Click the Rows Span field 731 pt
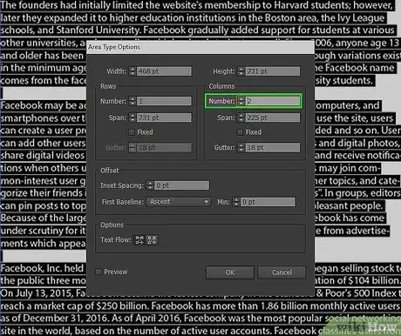Image resolution: width=401 pixels, height=336 pixels. tap(164, 118)
